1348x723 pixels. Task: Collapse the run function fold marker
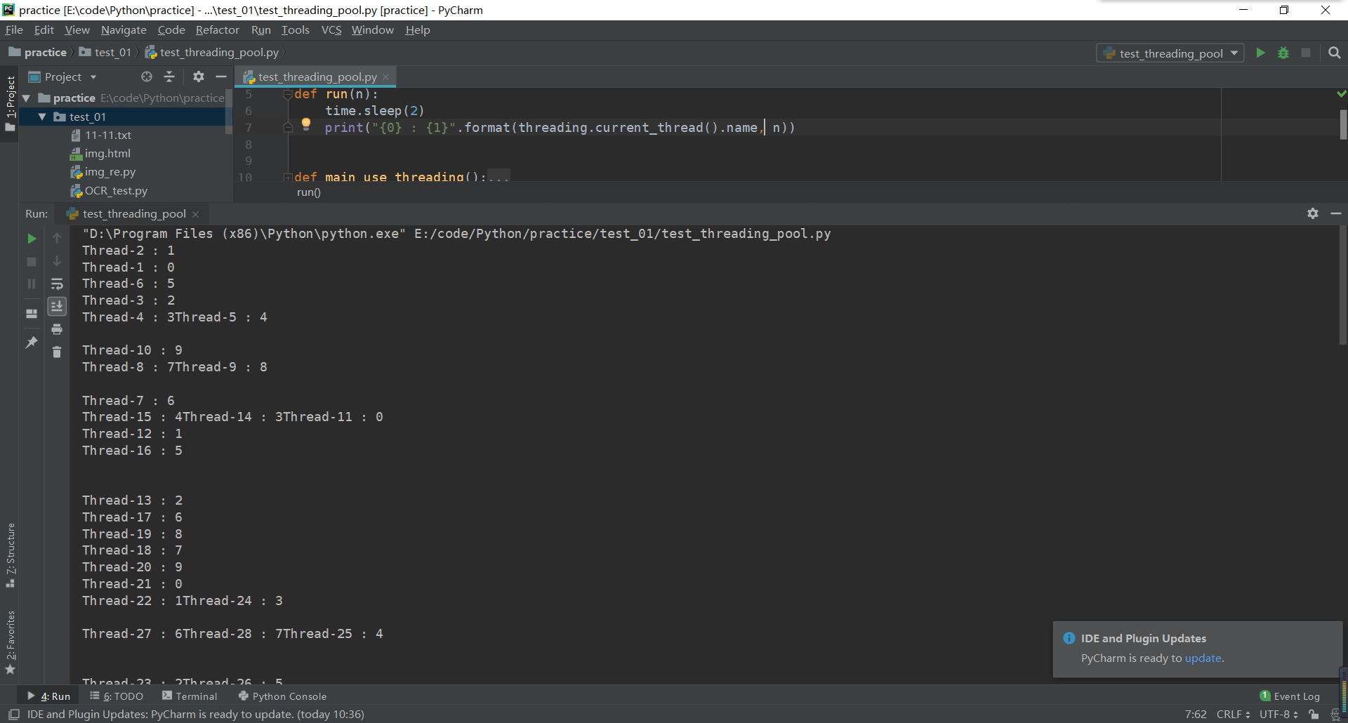click(x=288, y=95)
